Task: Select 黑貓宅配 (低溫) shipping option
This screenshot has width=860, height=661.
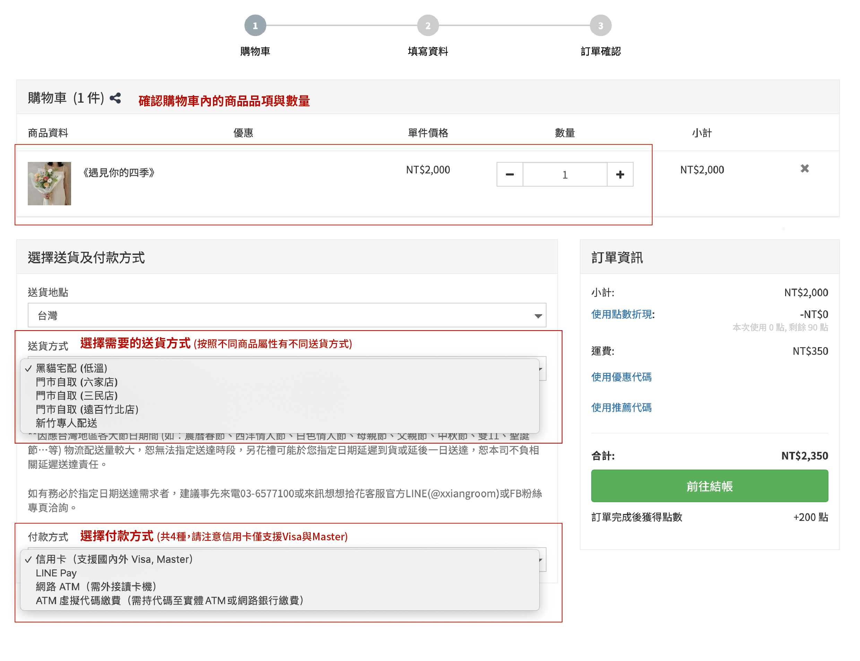Action: (71, 368)
